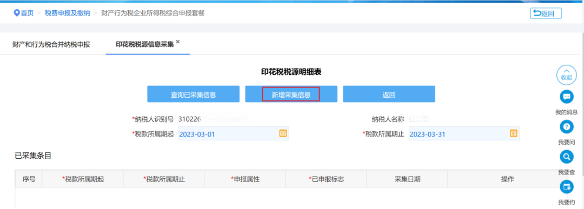This screenshot has width=584, height=209.
Task: Select the 印花税税源信息采集 tab
Action: pyautogui.click(x=145, y=45)
